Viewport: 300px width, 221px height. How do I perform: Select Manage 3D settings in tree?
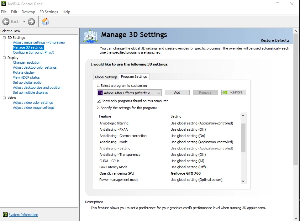click(x=28, y=47)
